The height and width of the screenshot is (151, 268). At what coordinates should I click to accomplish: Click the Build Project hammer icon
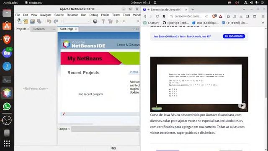(x=103, y=21)
